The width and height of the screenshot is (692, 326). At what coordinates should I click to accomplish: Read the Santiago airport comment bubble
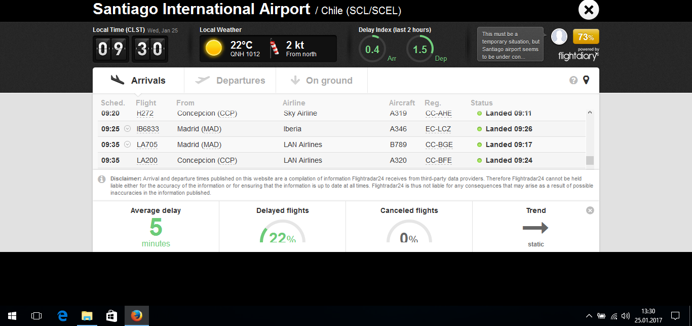click(510, 44)
